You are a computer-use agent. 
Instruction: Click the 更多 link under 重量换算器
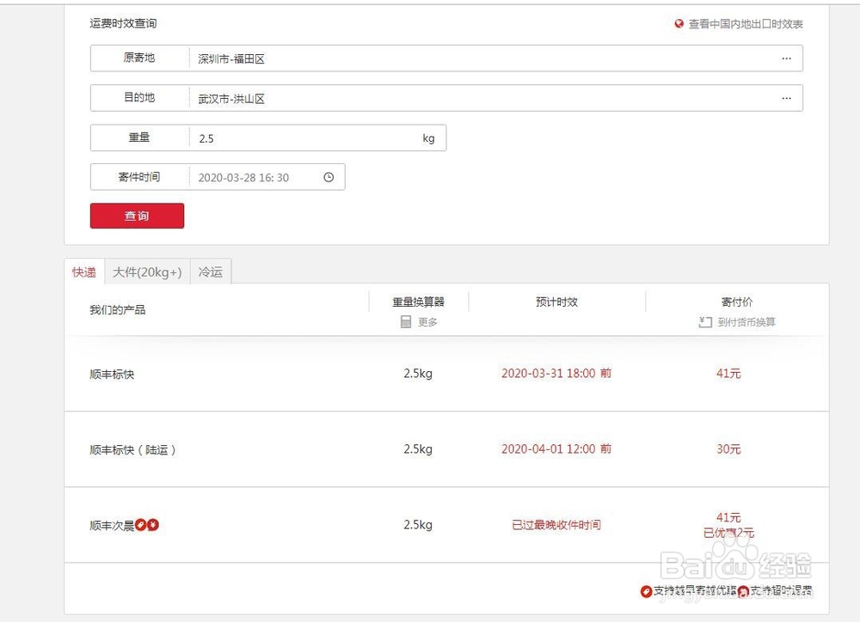427,322
